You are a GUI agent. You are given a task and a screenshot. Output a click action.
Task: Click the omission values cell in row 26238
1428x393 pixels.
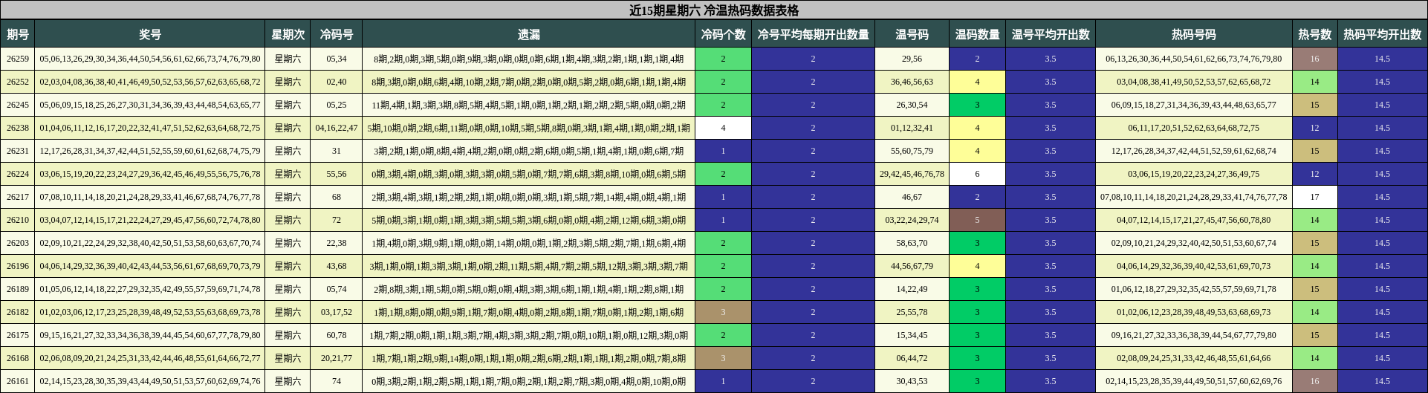click(529, 128)
